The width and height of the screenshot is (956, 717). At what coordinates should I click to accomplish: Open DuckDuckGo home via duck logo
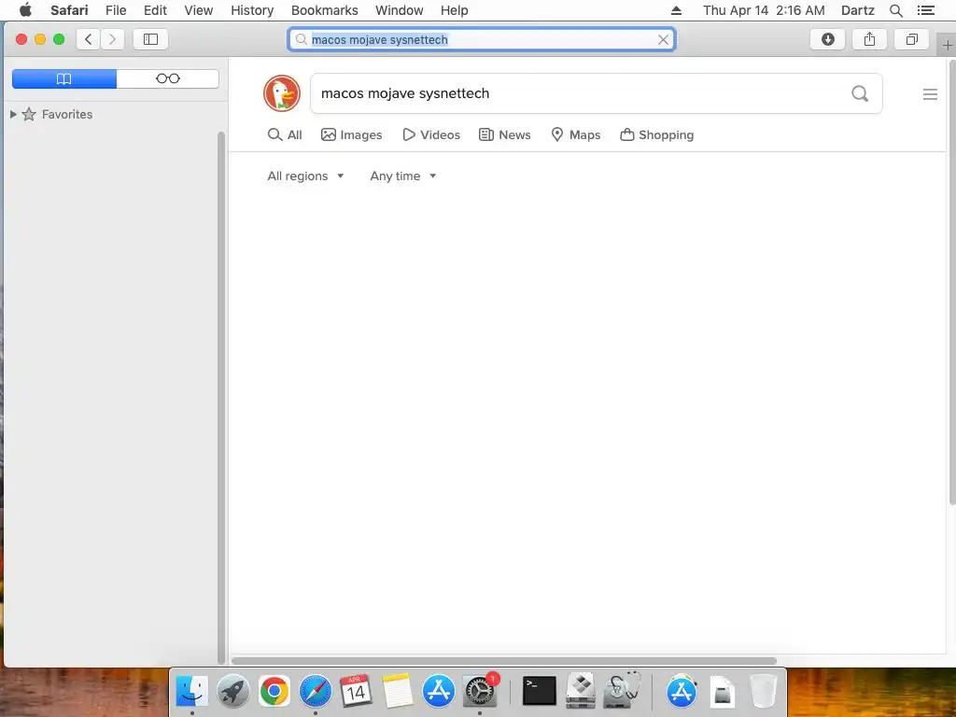pyautogui.click(x=282, y=93)
